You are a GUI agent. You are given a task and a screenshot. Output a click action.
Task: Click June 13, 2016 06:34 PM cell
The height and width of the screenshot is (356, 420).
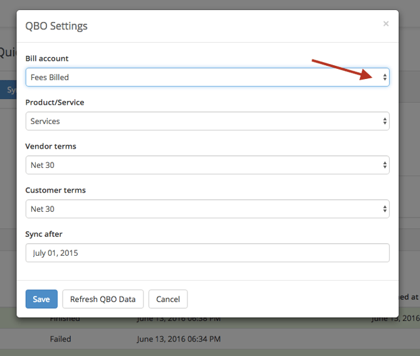(x=179, y=339)
